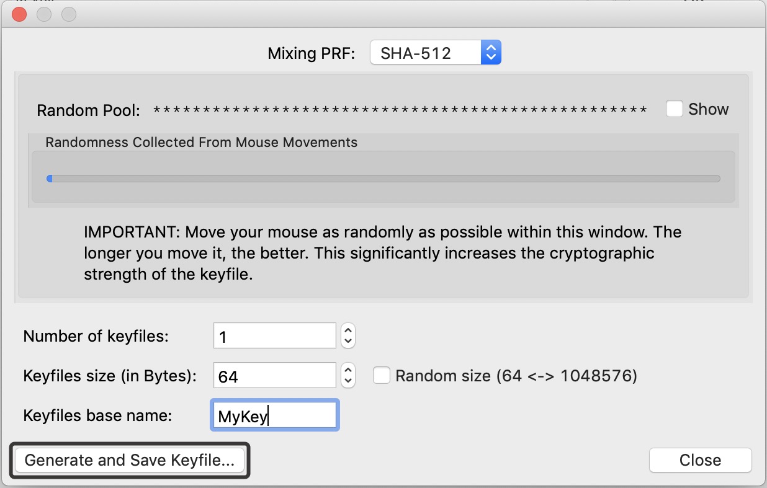The height and width of the screenshot is (488, 767).
Task: Click Generate and Save Keyfile button
Action: pos(130,460)
